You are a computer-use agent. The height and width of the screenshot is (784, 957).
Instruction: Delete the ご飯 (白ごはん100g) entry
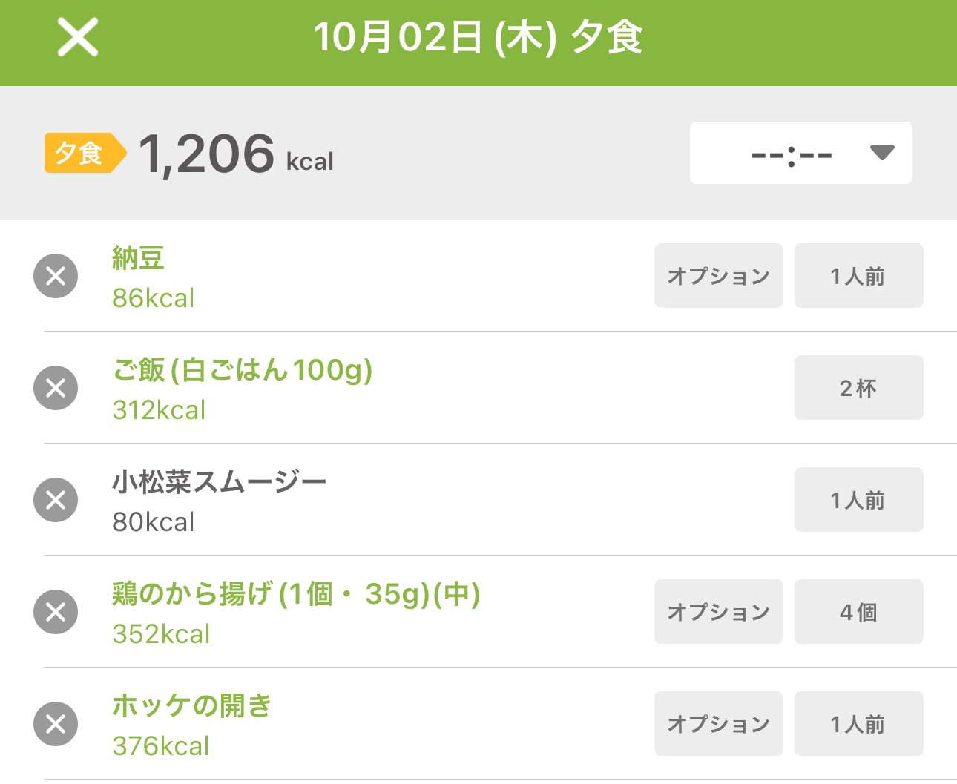click(x=56, y=388)
